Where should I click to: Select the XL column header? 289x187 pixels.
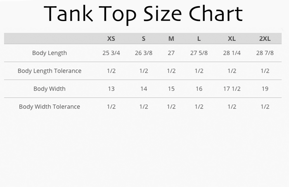[232, 39]
